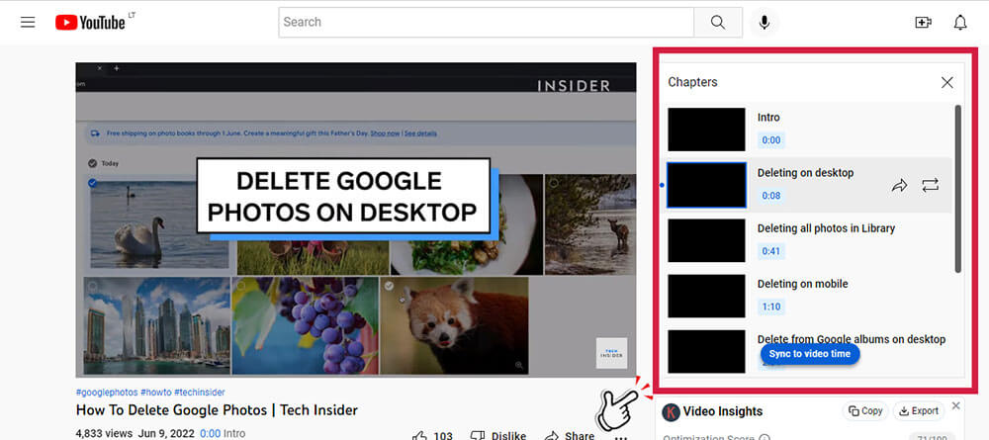Open the #techinsider hashtag link

200,393
